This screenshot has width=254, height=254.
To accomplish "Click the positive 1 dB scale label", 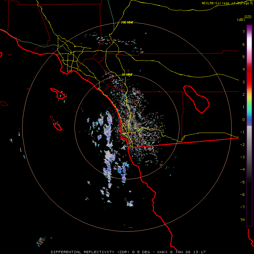I will point(244,107).
